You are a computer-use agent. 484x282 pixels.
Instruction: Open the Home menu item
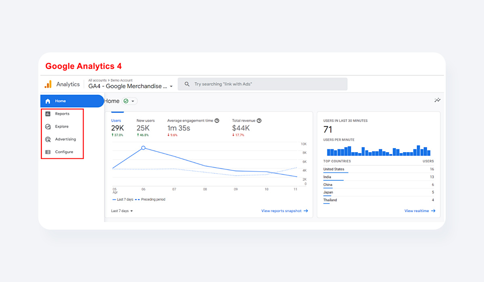pyautogui.click(x=72, y=101)
